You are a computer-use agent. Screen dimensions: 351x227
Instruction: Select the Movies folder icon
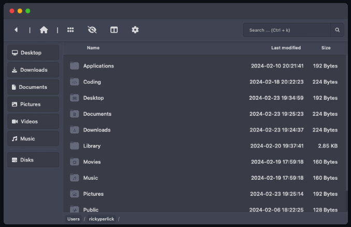74,162
